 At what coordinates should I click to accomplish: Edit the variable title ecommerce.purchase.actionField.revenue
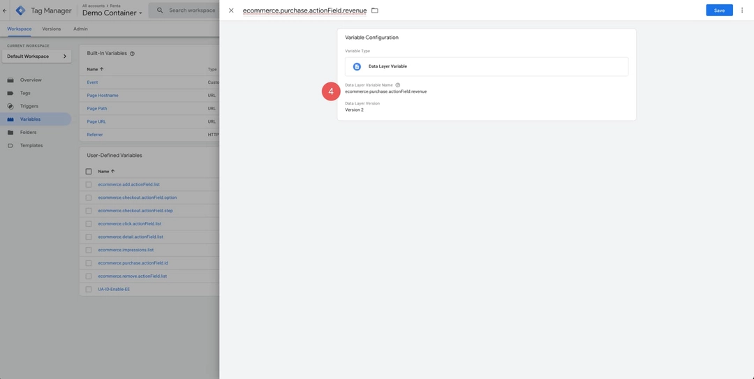point(305,10)
